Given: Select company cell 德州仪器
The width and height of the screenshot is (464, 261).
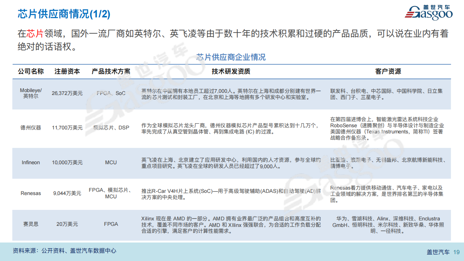Looking at the screenshot, I should coord(31,128).
